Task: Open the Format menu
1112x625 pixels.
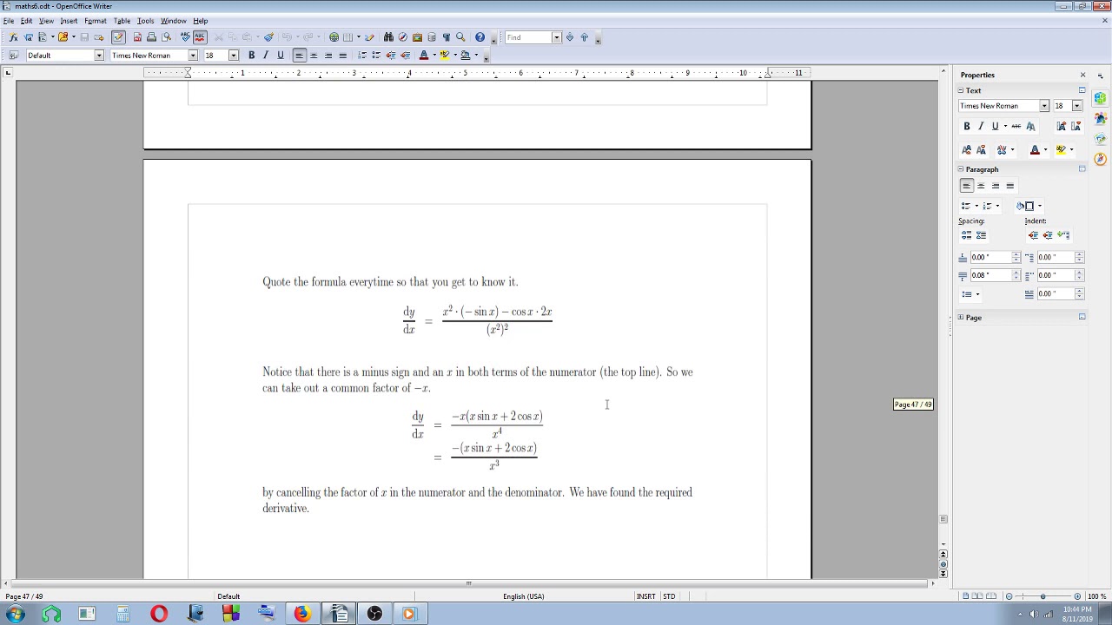Action: [96, 21]
